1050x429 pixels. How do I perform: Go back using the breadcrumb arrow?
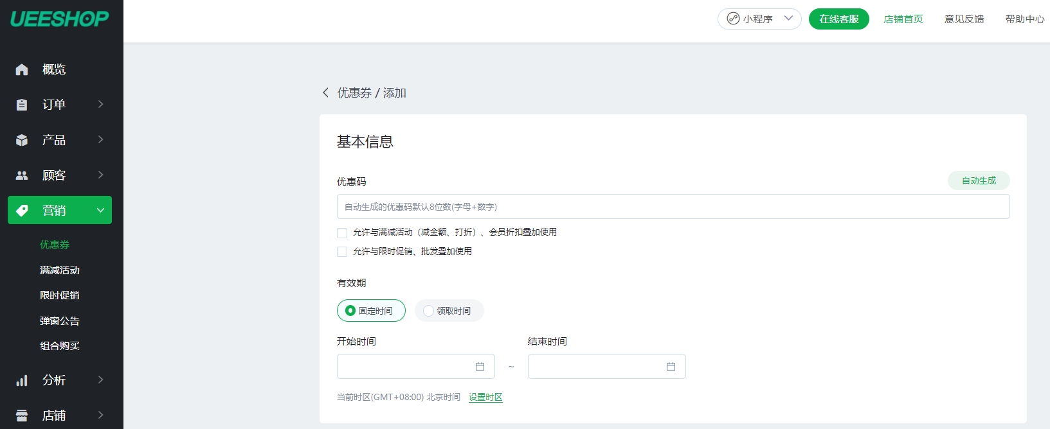(325, 92)
